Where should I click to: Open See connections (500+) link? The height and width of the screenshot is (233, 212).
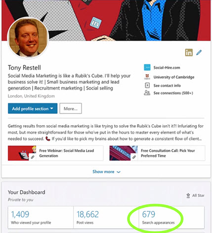(x=173, y=93)
